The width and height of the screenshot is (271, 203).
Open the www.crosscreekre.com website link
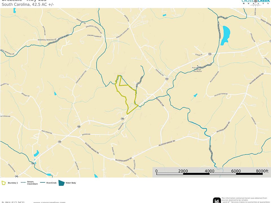[49, 202]
